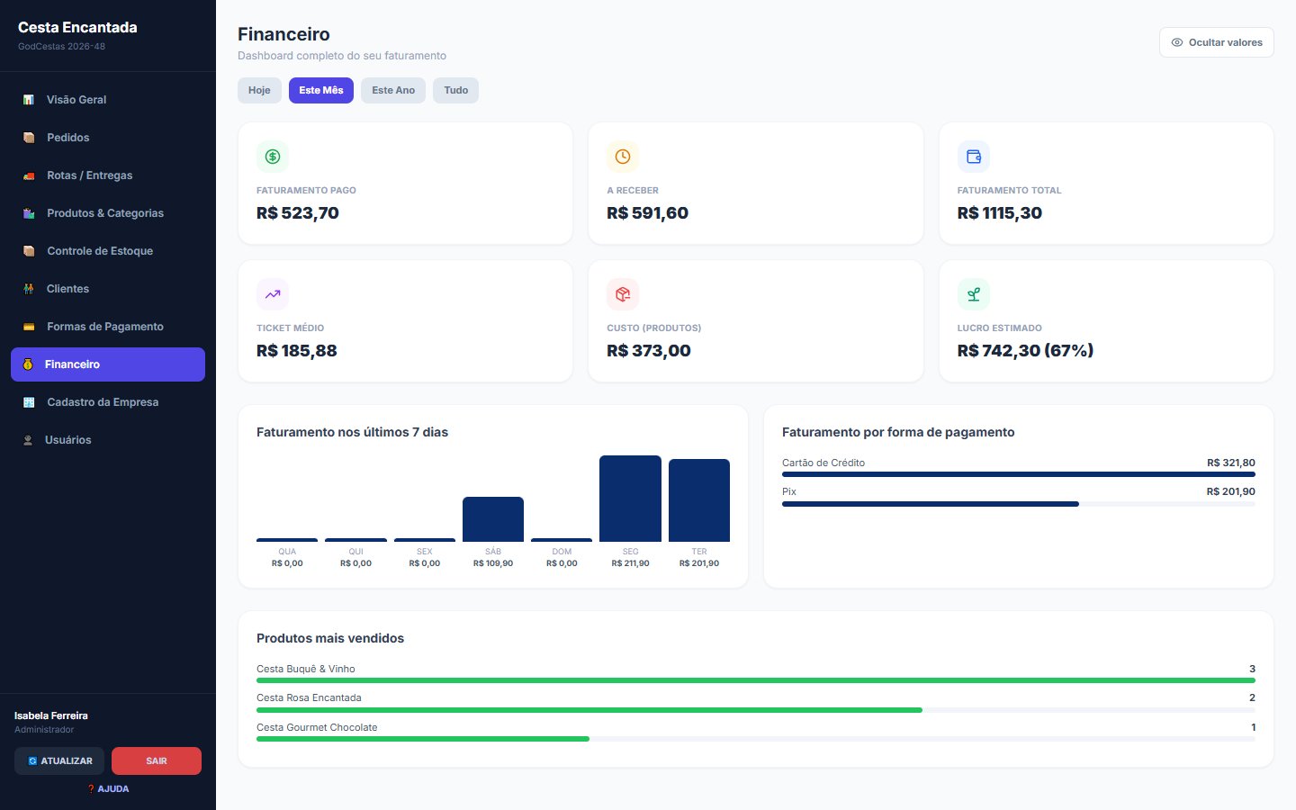The height and width of the screenshot is (810, 1296).
Task: Click the question mark icon beside Ajuda
Action: click(x=91, y=789)
